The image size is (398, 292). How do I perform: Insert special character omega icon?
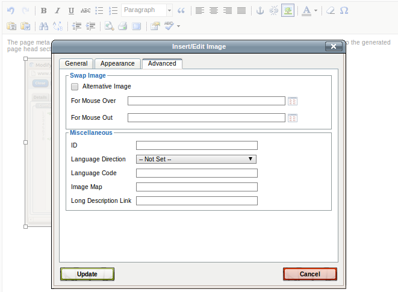(x=344, y=11)
